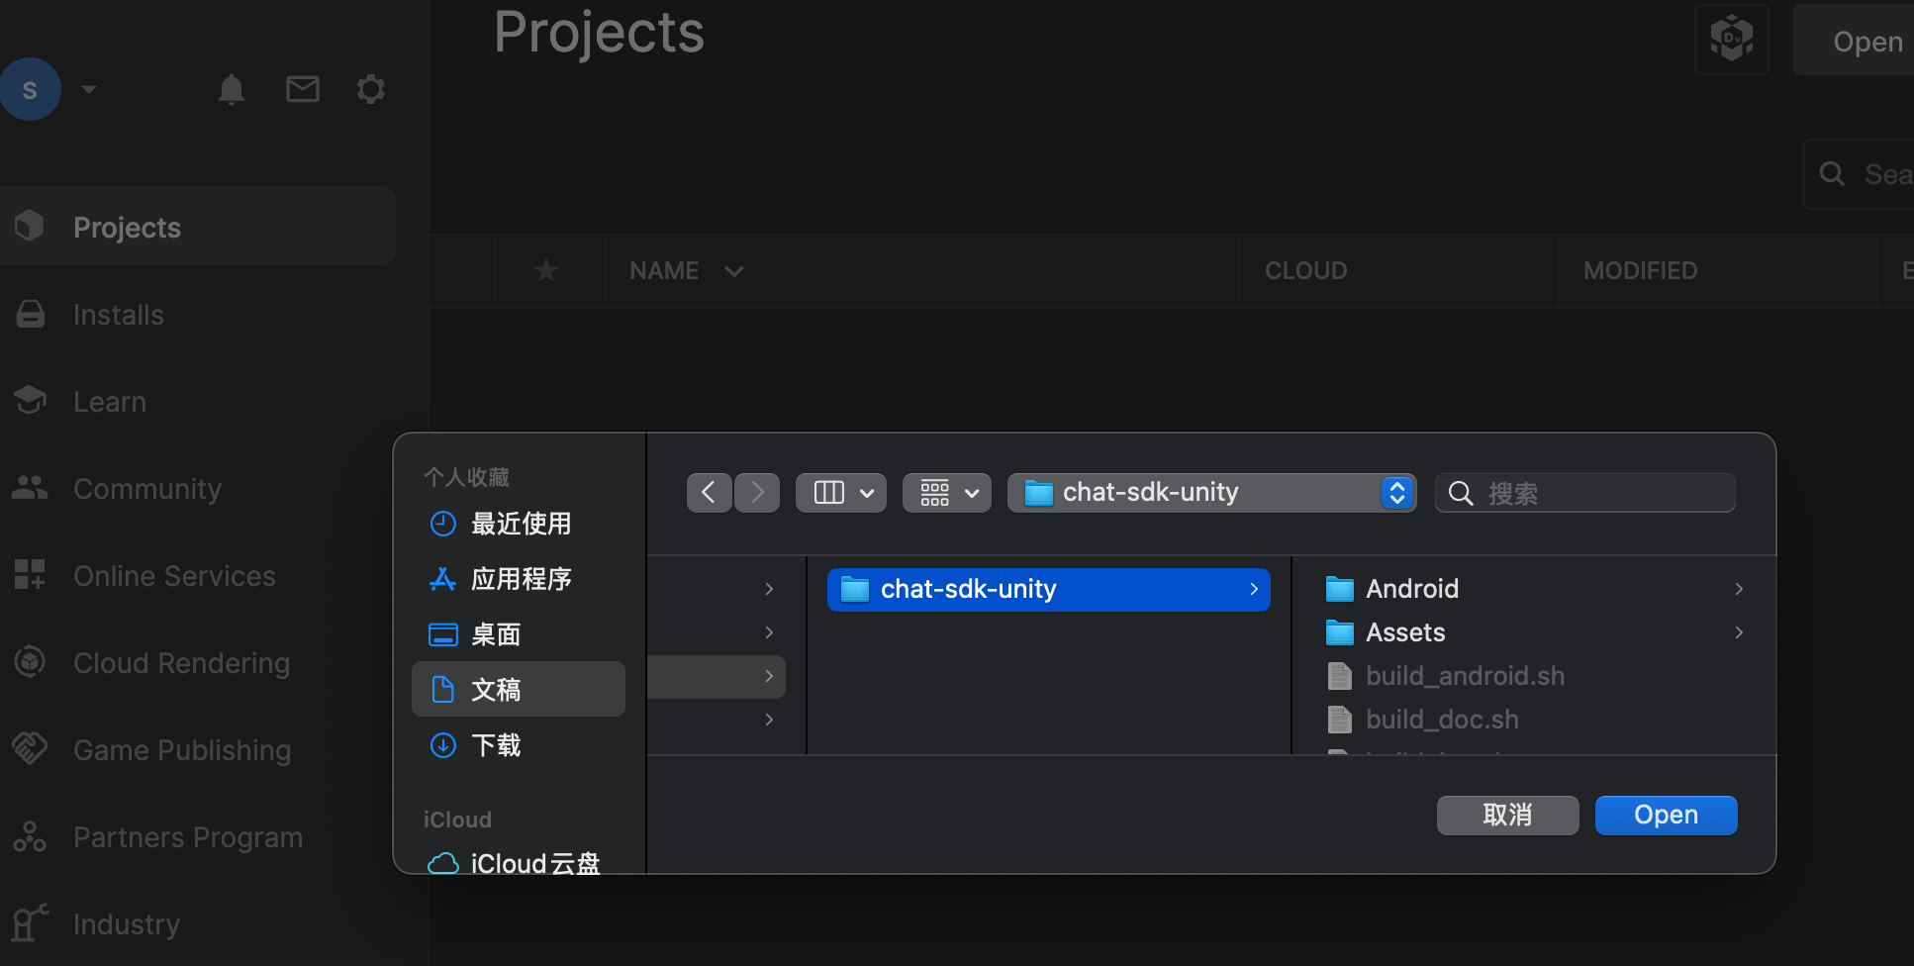This screenshot has width=1914, height=966.
Task: Click the notifications bell icon
Action: coord(232,90)
